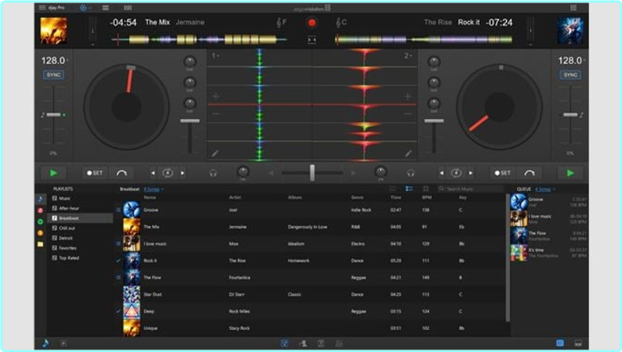The width and height of the screenshot is (622, 352).
Task: Click the fourth center icon in bottom bar
Action: (339, 343)
